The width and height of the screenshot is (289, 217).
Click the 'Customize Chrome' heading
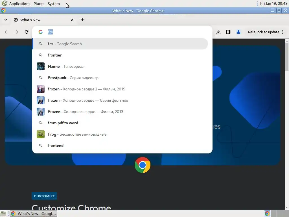(x=71, y=207)
